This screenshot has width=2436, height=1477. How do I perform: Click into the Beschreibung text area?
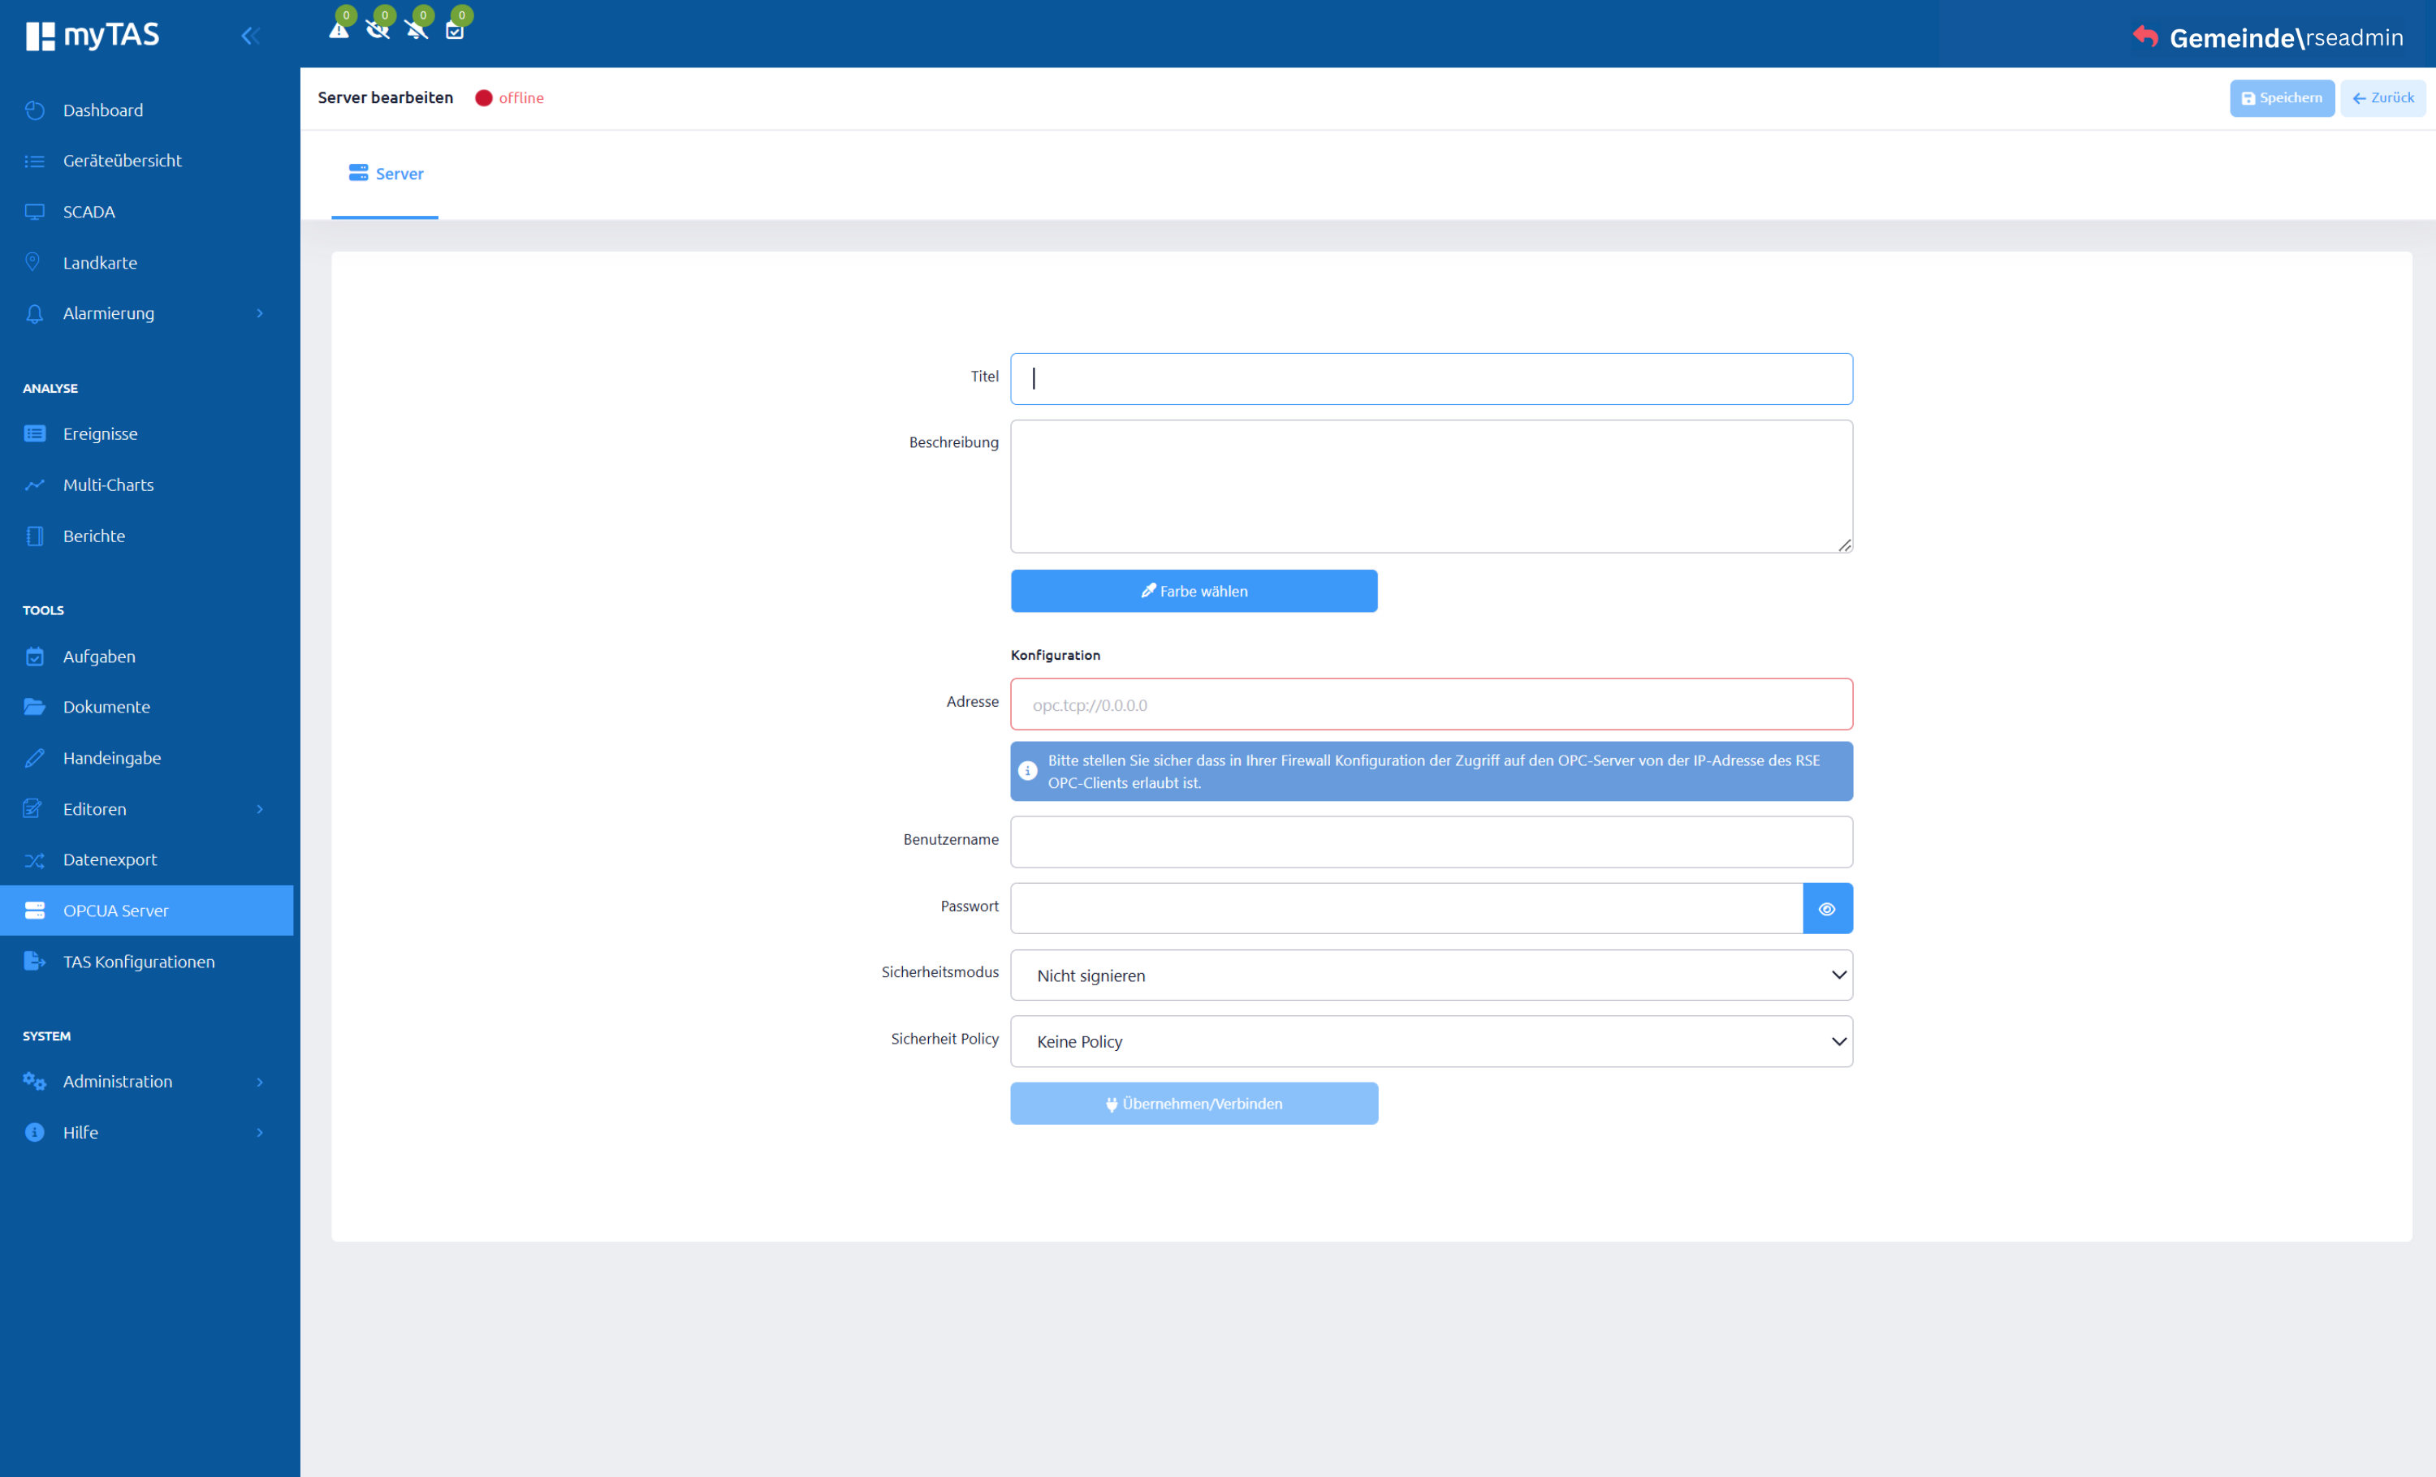1432,486
